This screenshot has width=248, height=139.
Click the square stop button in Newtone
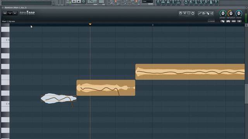[x=10, y=14]
